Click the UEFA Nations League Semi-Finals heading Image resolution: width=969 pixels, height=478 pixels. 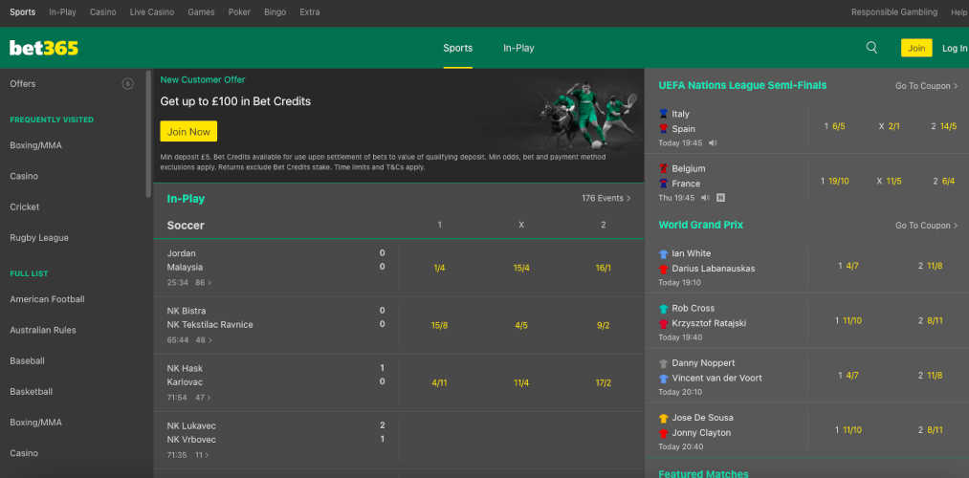[742, 85]
